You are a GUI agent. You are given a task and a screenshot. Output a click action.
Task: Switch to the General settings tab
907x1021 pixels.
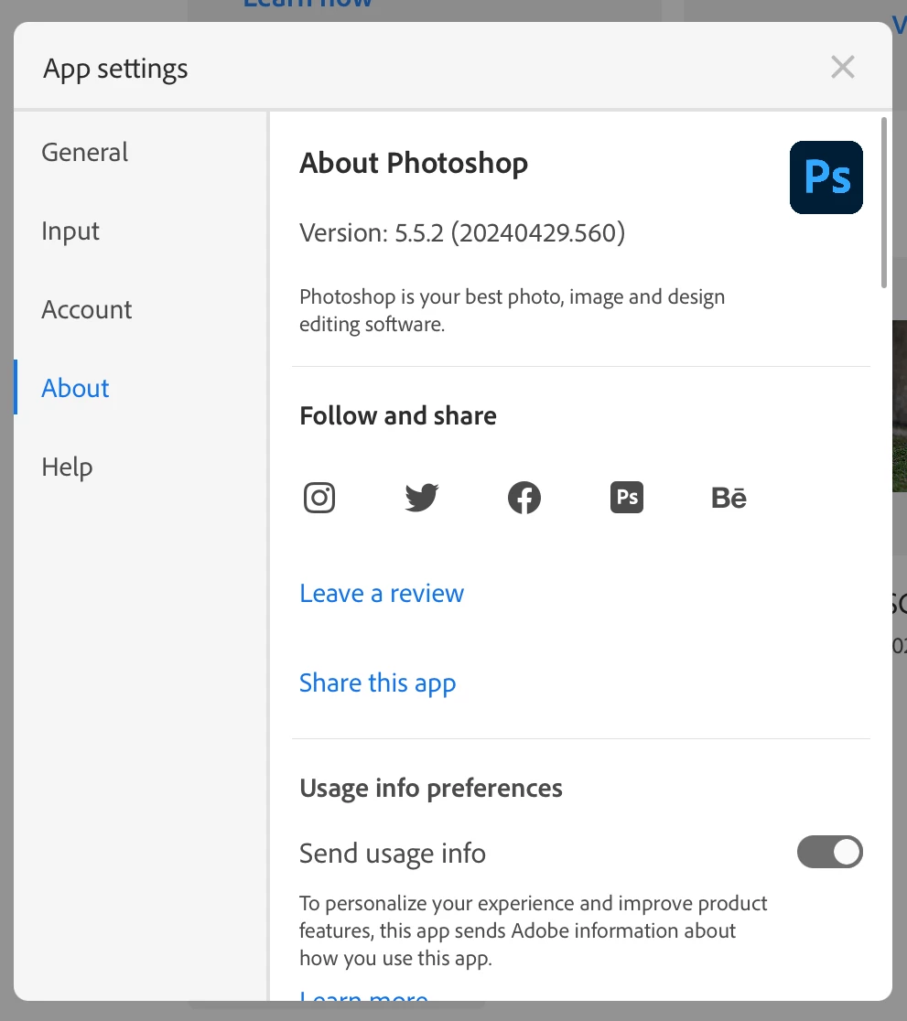point(85,152)
